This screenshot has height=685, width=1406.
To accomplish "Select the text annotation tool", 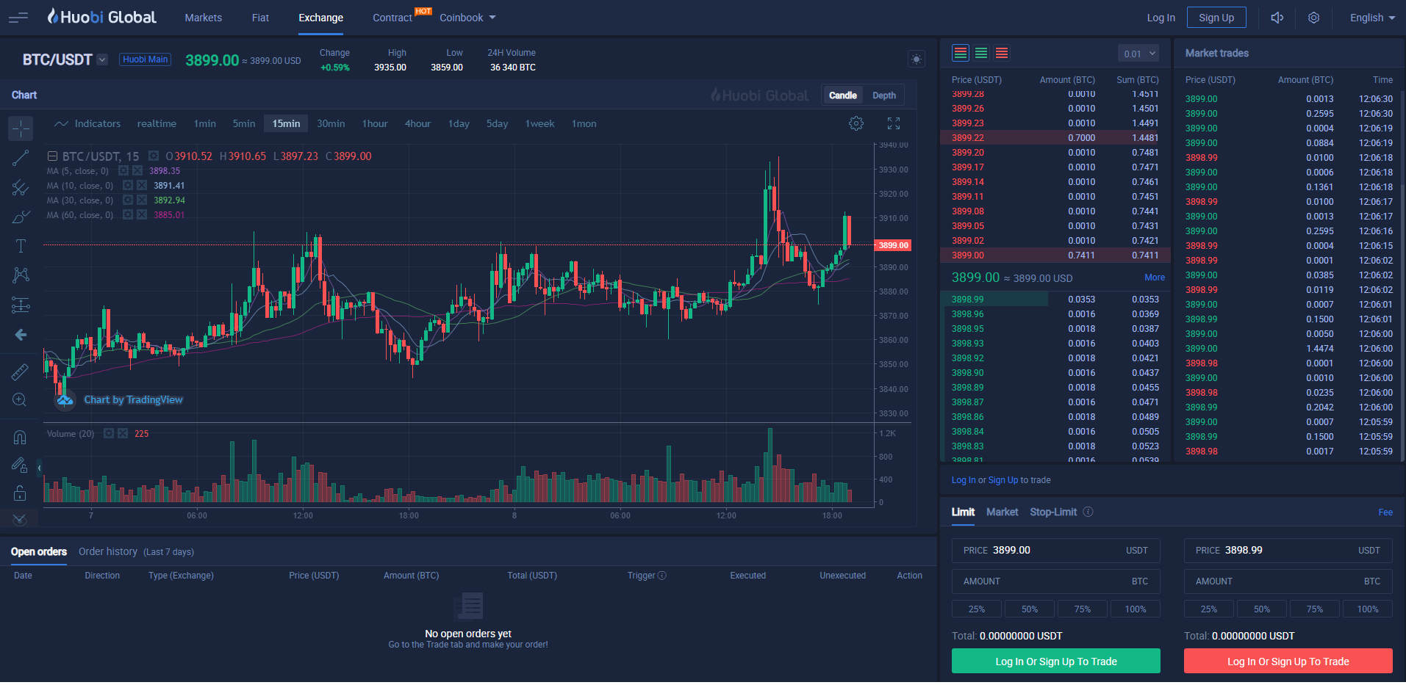I will (21, 246).
